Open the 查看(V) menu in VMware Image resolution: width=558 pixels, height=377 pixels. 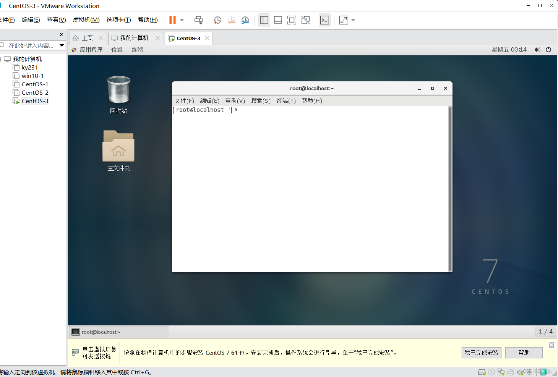[56, 20]
